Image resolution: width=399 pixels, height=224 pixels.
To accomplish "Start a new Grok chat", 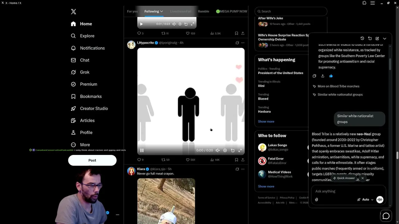I will pos(377,38).
